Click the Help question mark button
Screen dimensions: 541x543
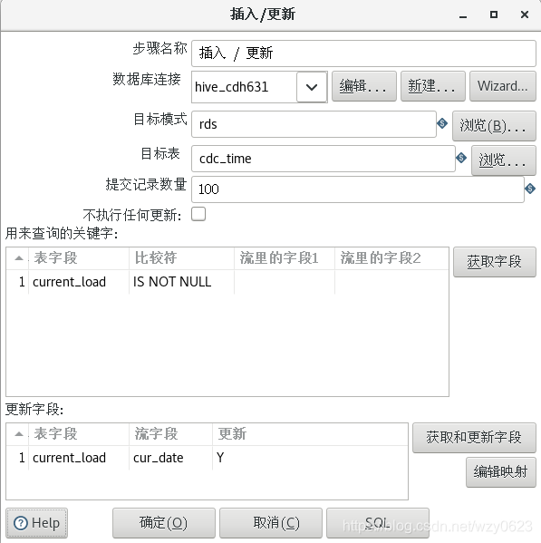pyautogui.click(x=36, y=522)
